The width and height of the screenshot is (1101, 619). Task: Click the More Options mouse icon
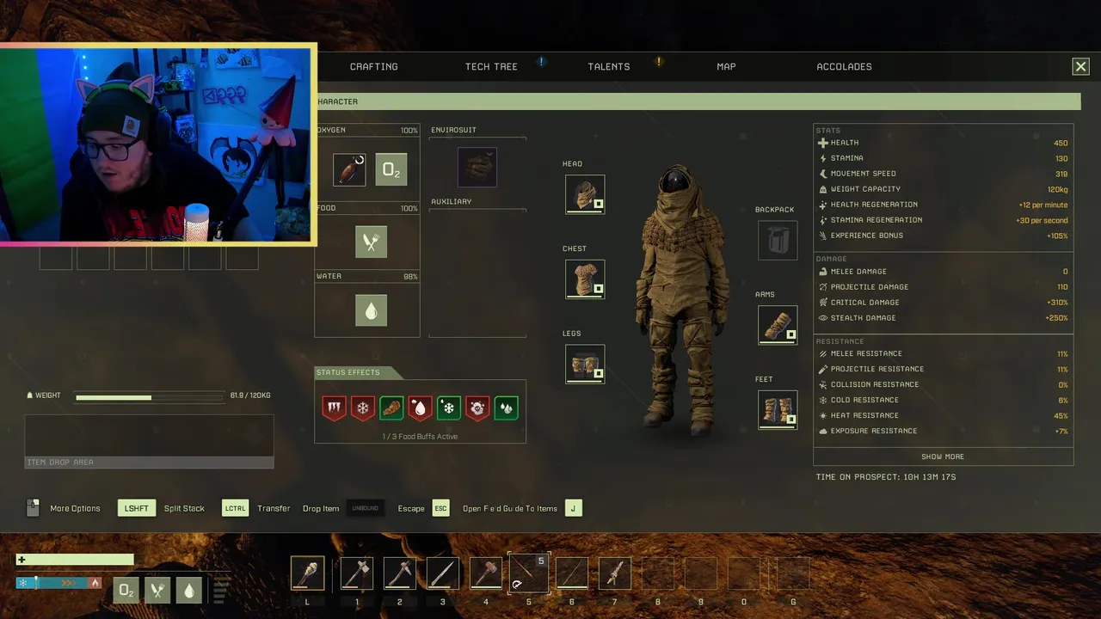(x=33, y=508)
